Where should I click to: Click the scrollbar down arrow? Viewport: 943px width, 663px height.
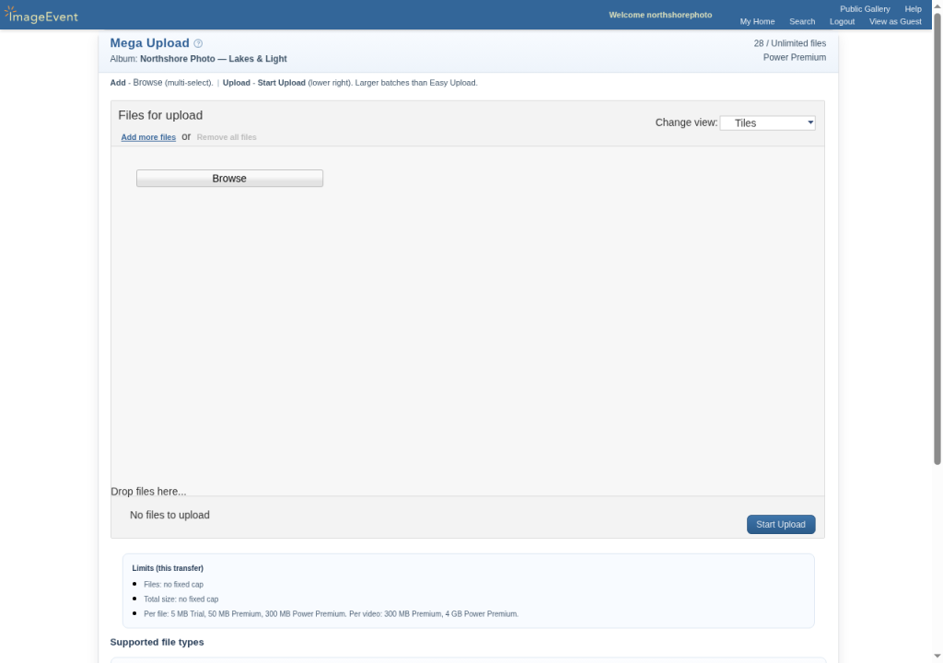tap(937, 657)
